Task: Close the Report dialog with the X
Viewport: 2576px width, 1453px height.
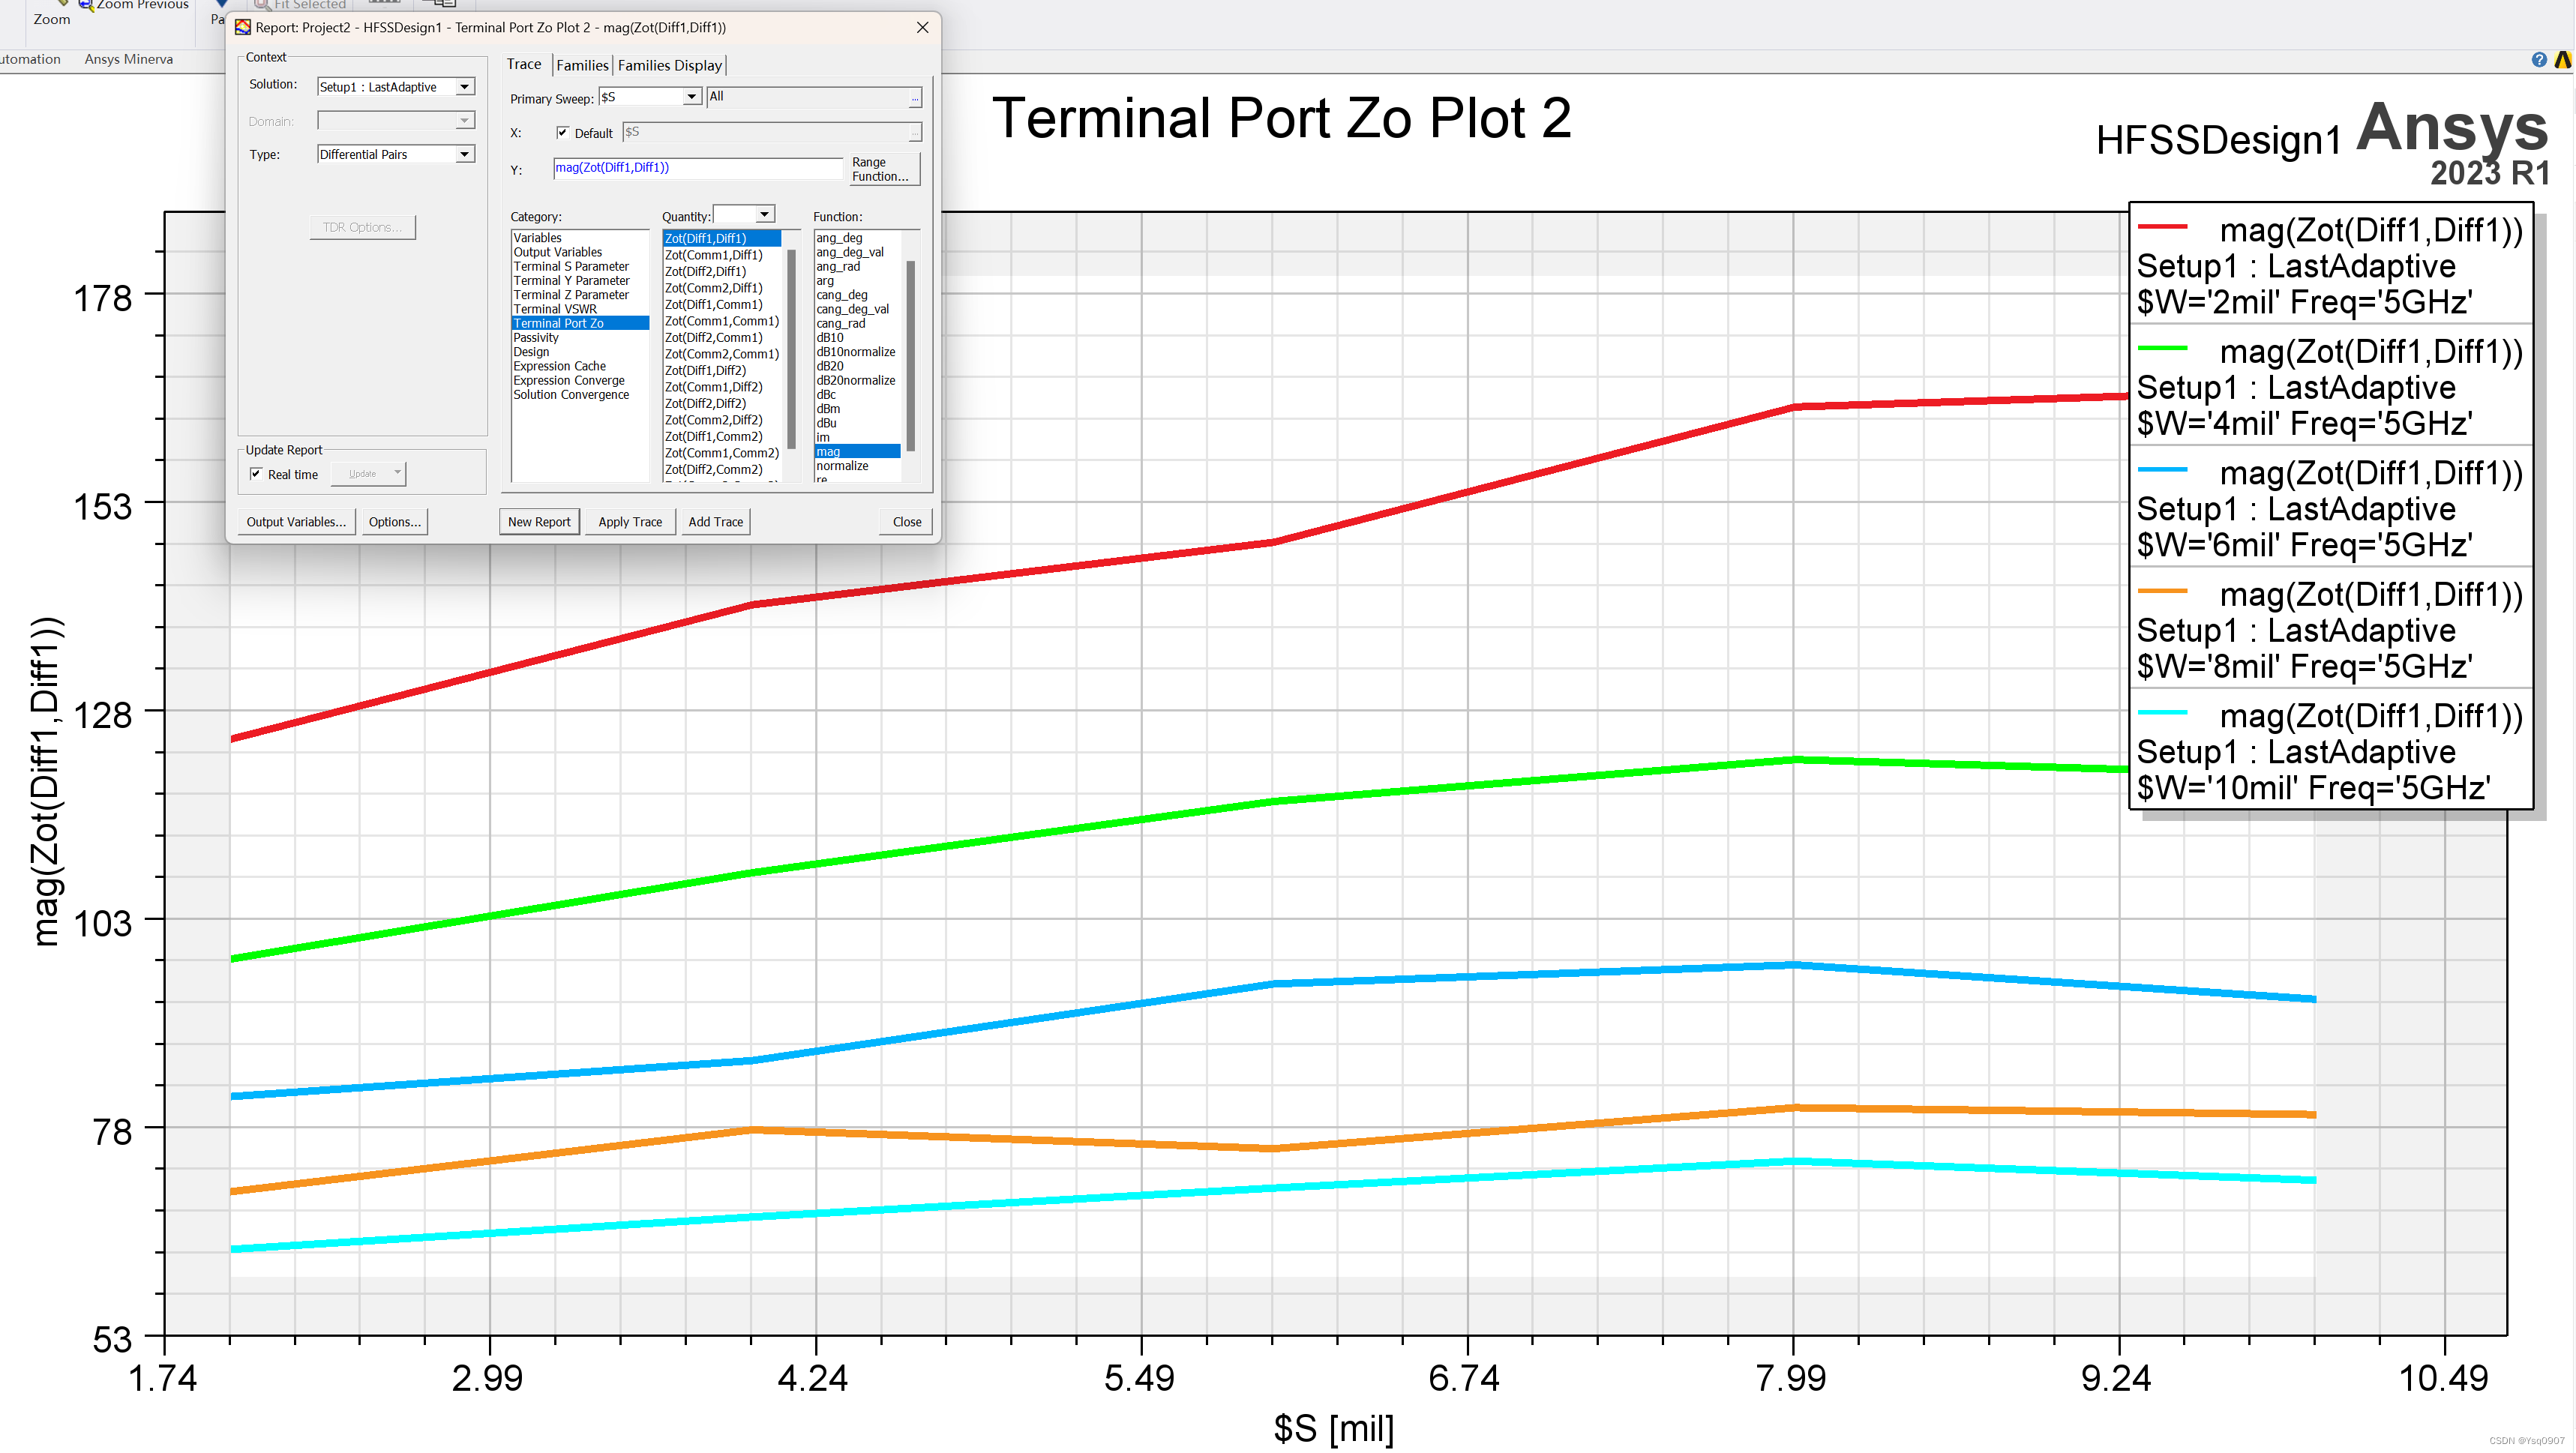Action: (922, 27)
